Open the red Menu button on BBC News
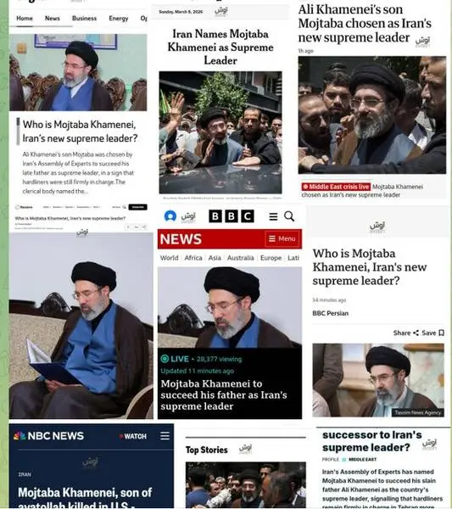This screenshot has width=452, height=509. 282,239
